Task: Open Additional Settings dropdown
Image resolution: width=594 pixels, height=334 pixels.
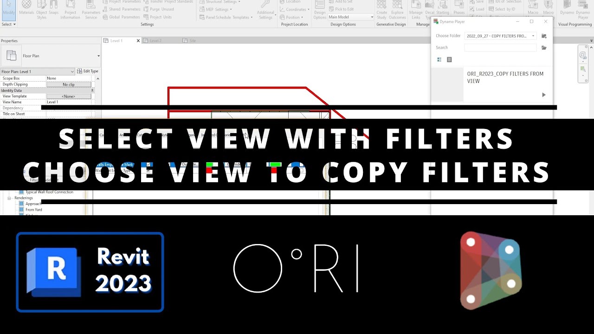Action: tap(265, 9)
